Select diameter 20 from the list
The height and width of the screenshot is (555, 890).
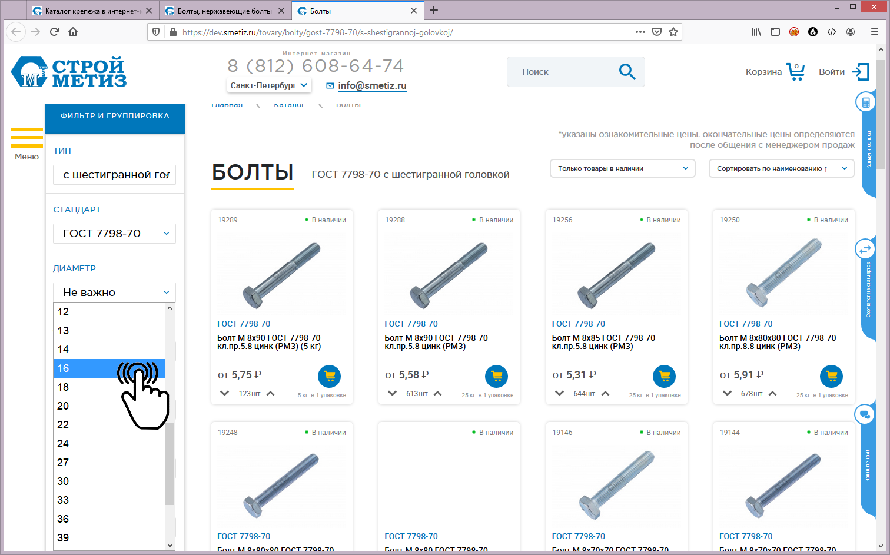coord(63,406)
